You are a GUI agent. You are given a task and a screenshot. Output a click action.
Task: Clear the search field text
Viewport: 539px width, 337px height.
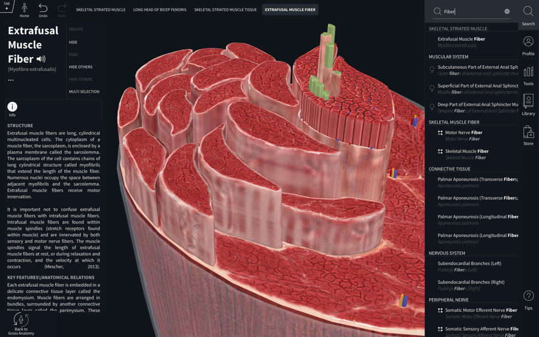click(x=507, y=11)
